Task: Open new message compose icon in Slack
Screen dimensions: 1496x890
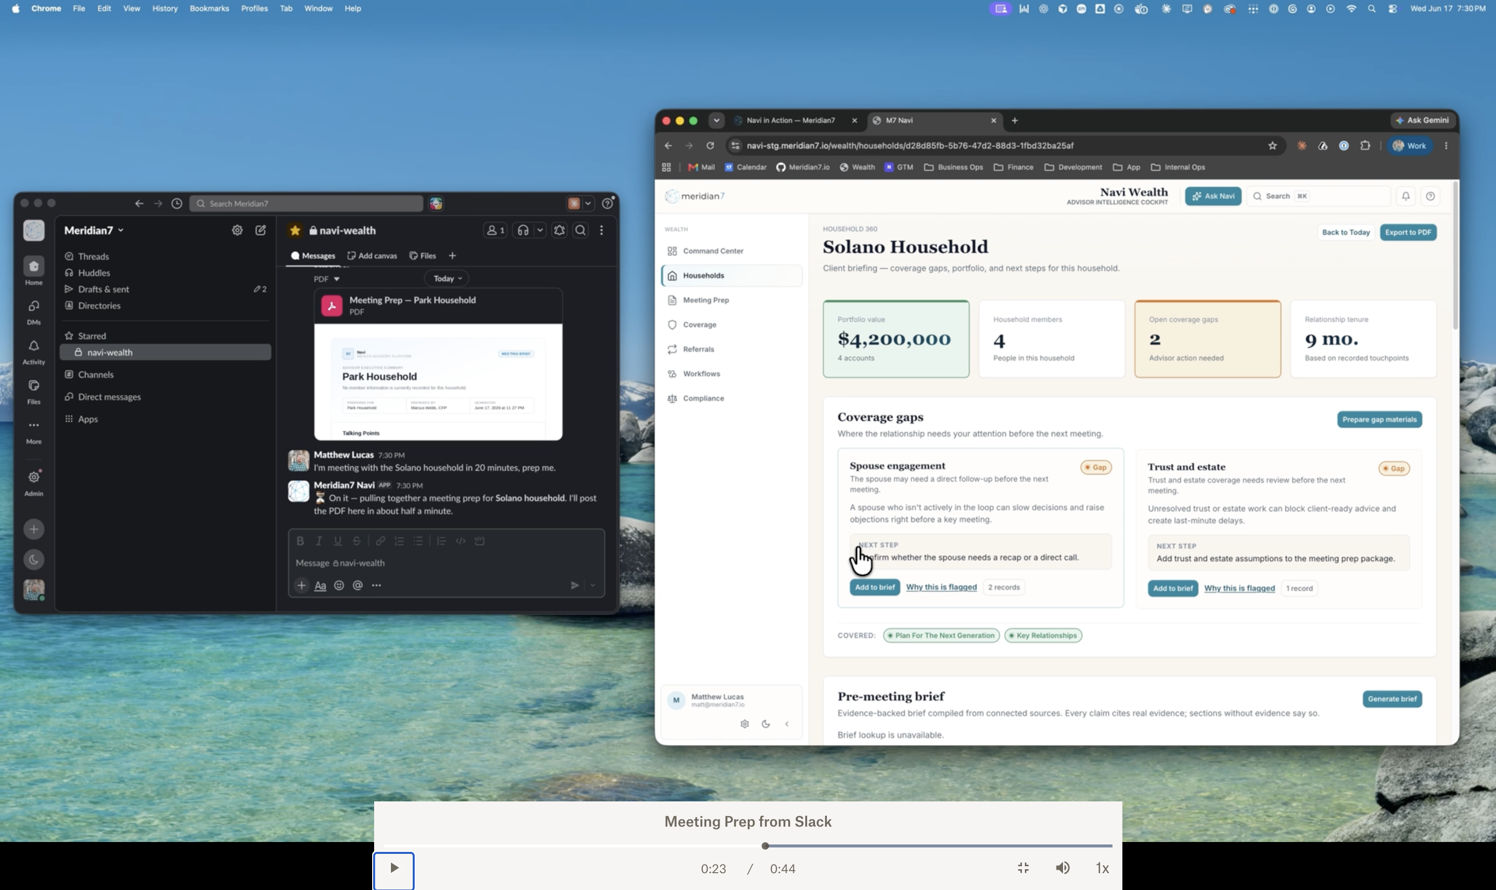Action: pos(261,230)
